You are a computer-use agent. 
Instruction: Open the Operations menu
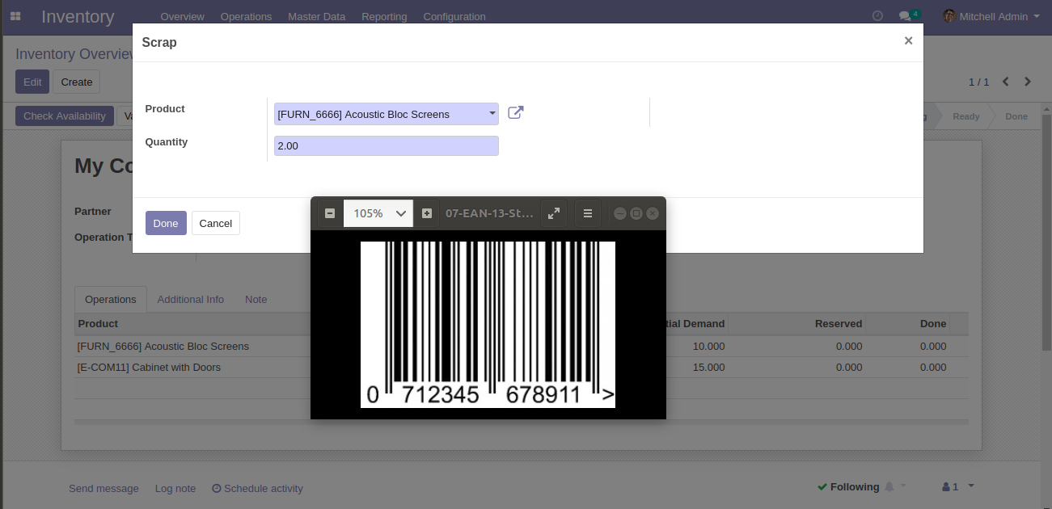[246, 16]
